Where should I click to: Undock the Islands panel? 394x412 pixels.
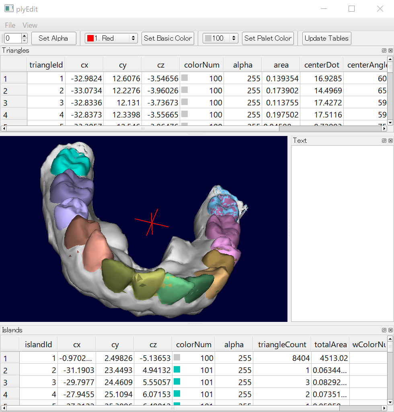(384, 330)
